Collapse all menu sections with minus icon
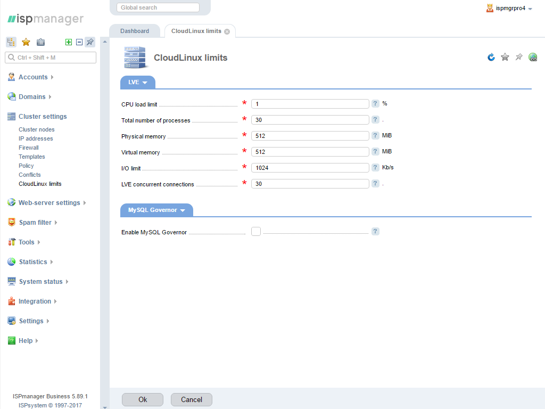This screenshot has width=545, height=409. tap(79, 42)
